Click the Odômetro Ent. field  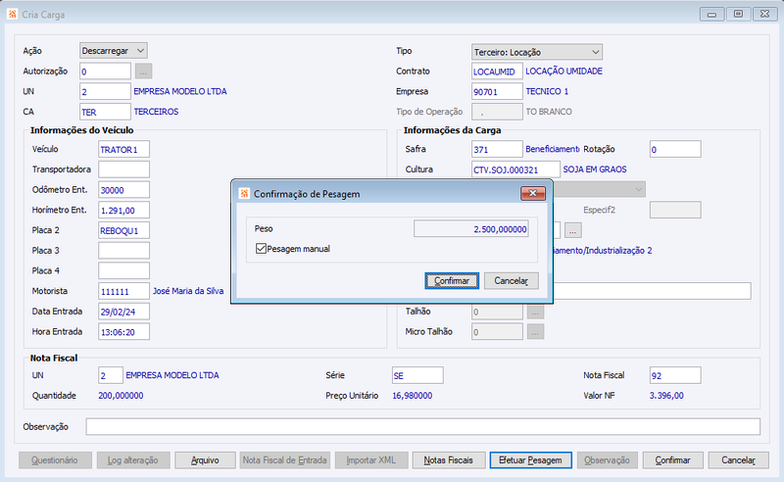pyautogui.click(x=124, y=190)
